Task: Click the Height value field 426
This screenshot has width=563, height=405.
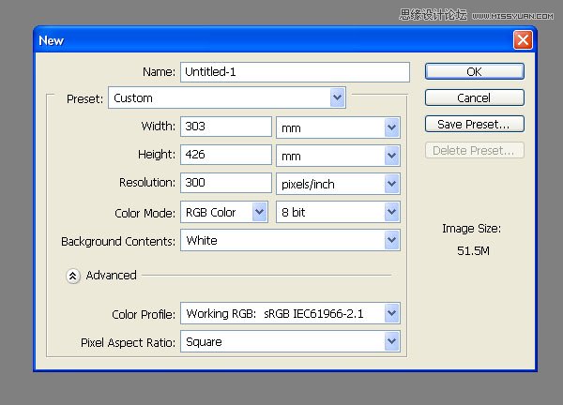Action: point(226,155)
